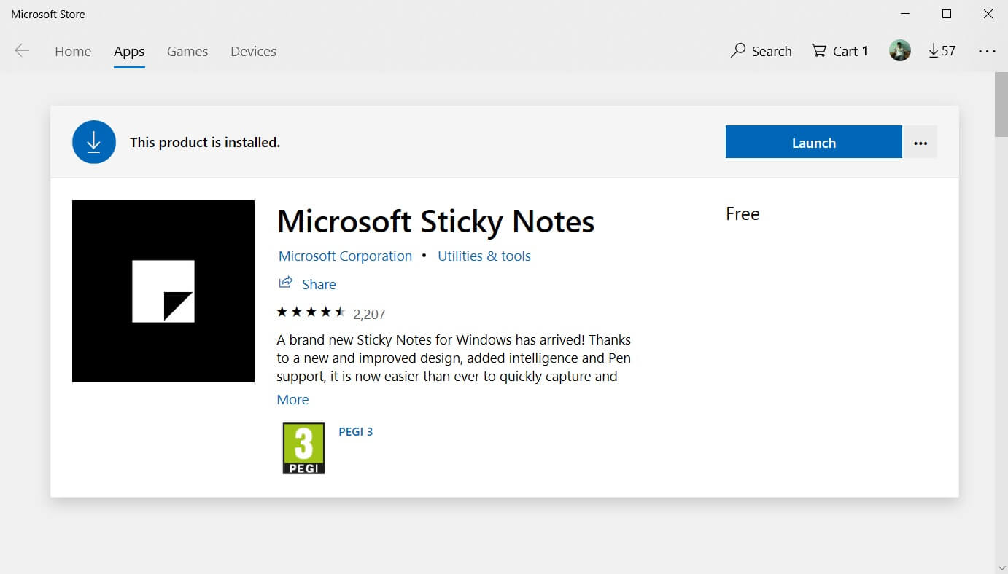Screen dimensions: 1008x574
Task: Open the Home section
Action: (x=72, y=51)
